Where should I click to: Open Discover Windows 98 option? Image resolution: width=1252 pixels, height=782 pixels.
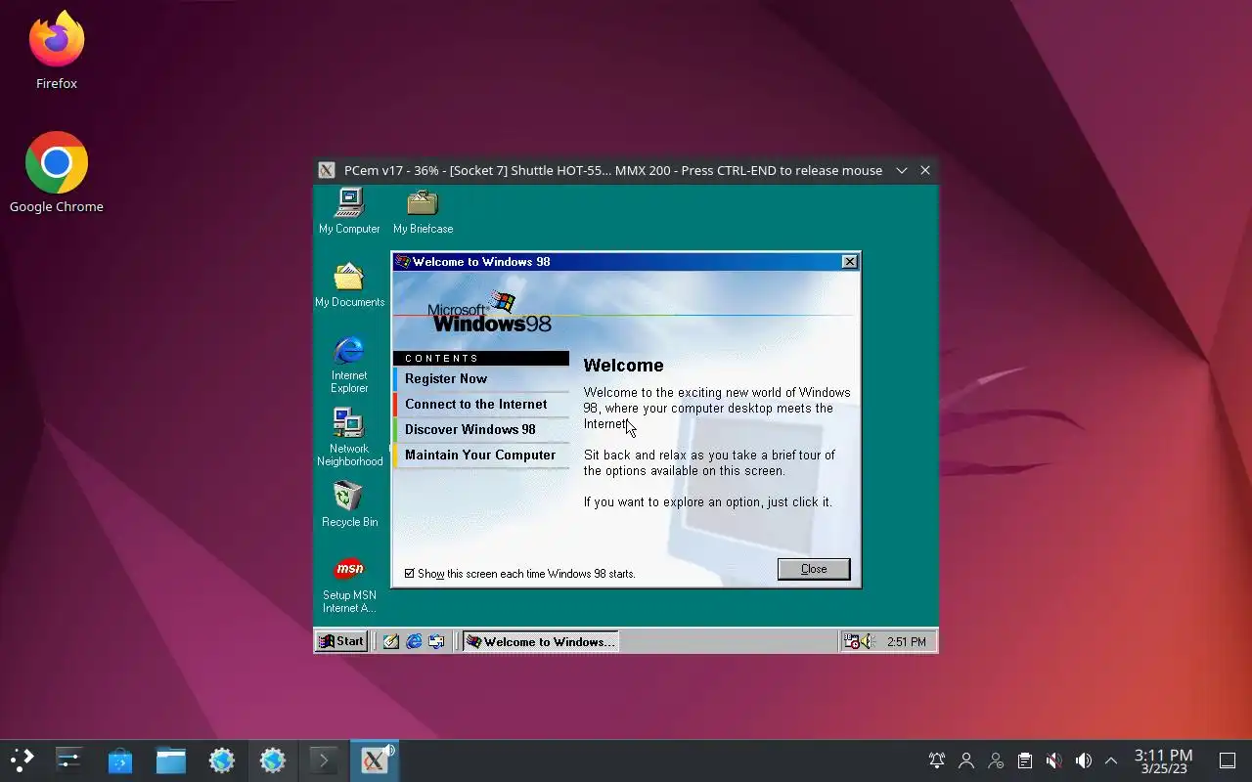tap(480, 429)
